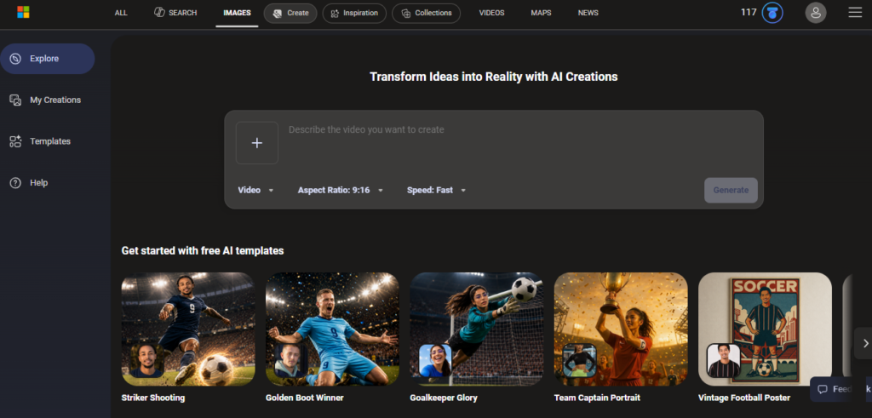Click the Golden Boot Winner title text
Image resolution: width=872 pixels, height=418 pixels.
305,398
